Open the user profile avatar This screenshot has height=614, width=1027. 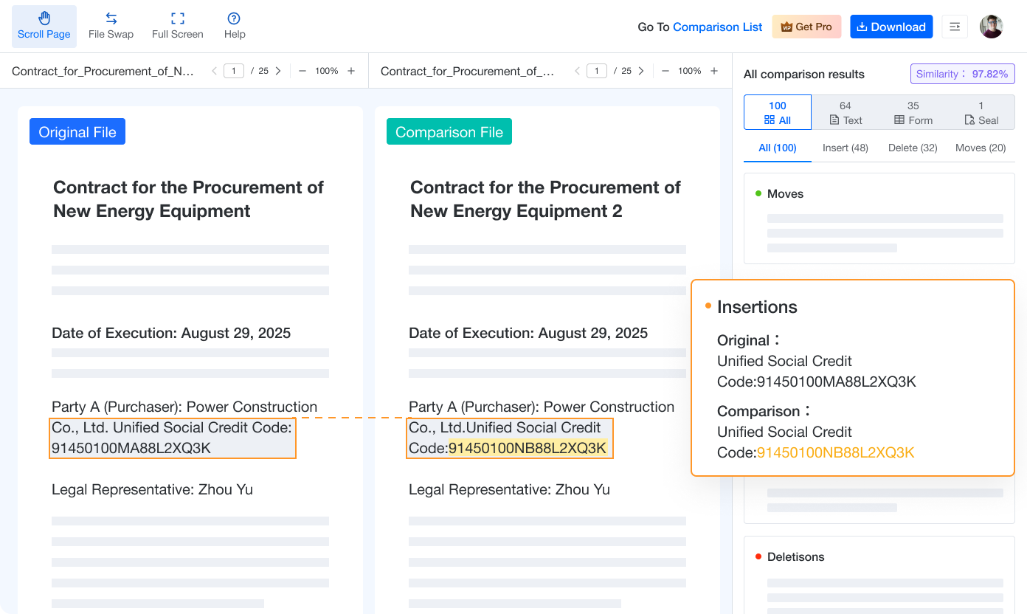tap(991, 27)
